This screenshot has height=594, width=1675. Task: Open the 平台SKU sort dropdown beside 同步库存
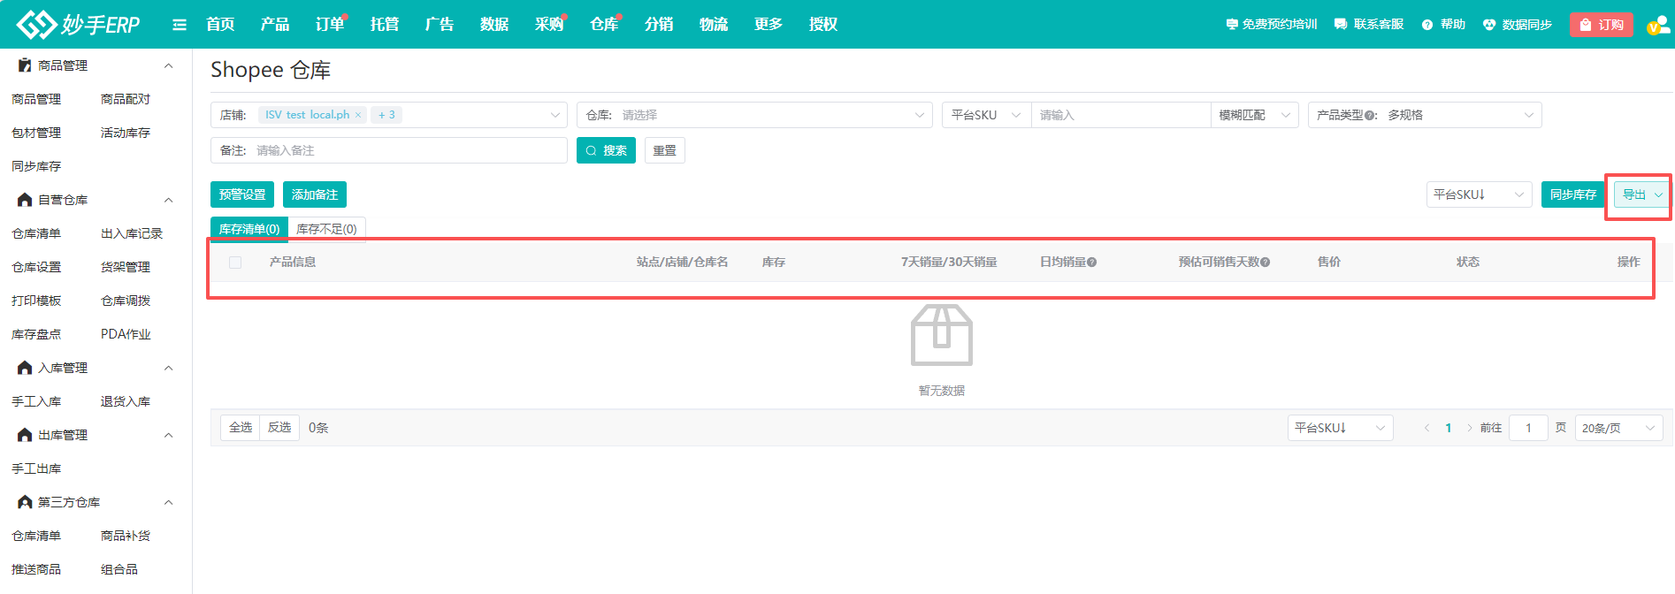coord(1479,194)
